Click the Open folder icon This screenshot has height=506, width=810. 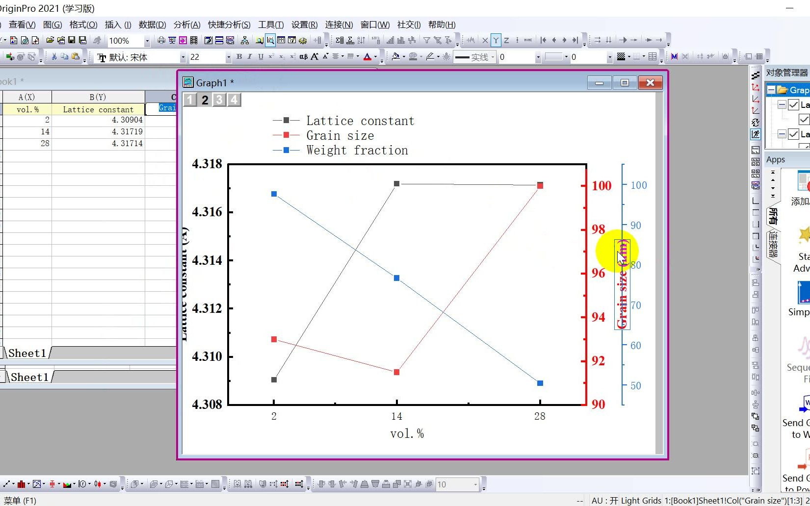[x=50, y=40]
